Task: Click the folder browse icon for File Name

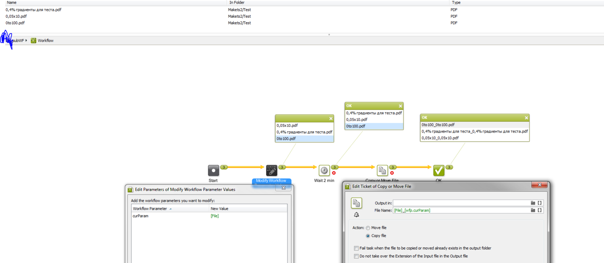Action: 533,210
